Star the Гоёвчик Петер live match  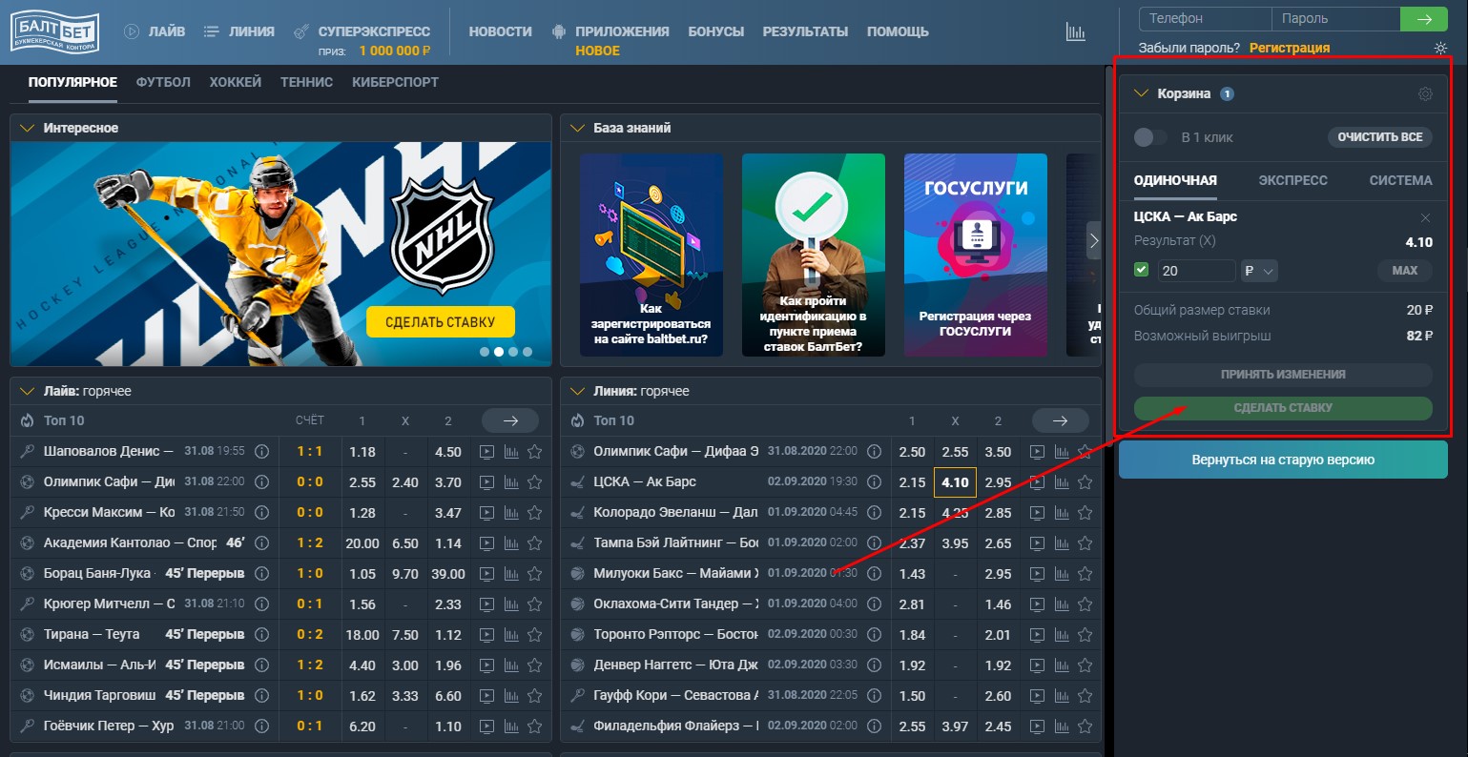point(534,726)
